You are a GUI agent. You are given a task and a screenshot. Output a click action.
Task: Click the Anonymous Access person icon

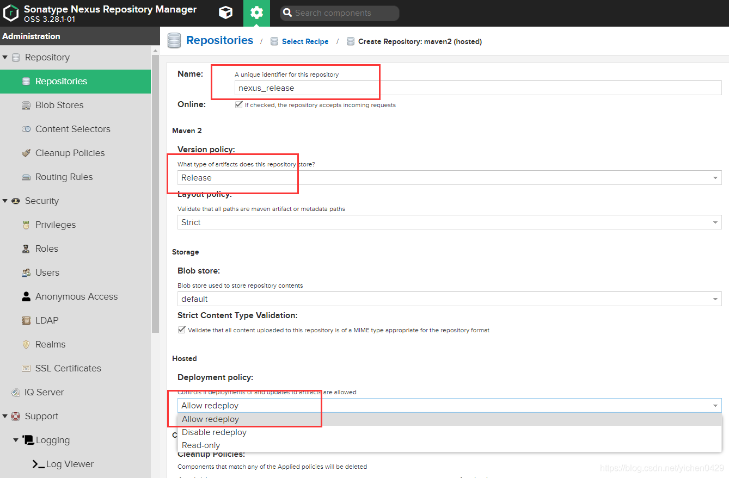click(x=26, y=297)
